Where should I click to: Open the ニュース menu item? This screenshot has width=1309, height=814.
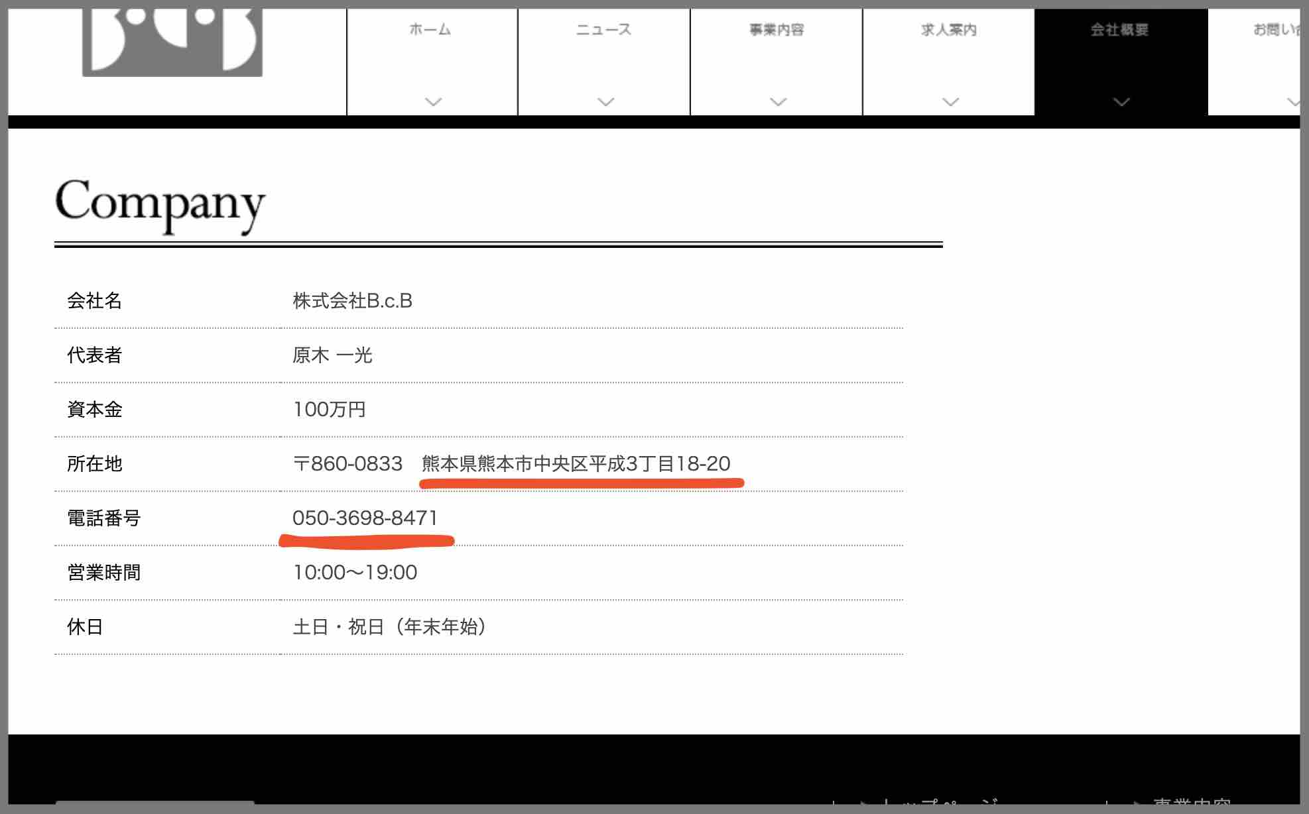click(x=604, y=30)
